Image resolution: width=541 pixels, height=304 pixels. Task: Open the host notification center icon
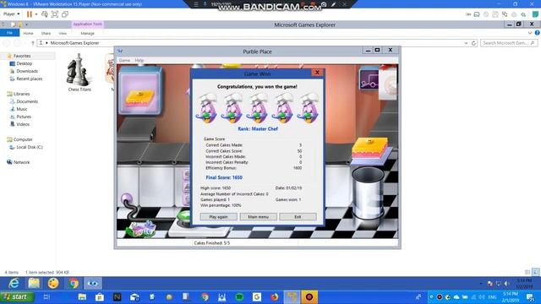click(530, 296)
